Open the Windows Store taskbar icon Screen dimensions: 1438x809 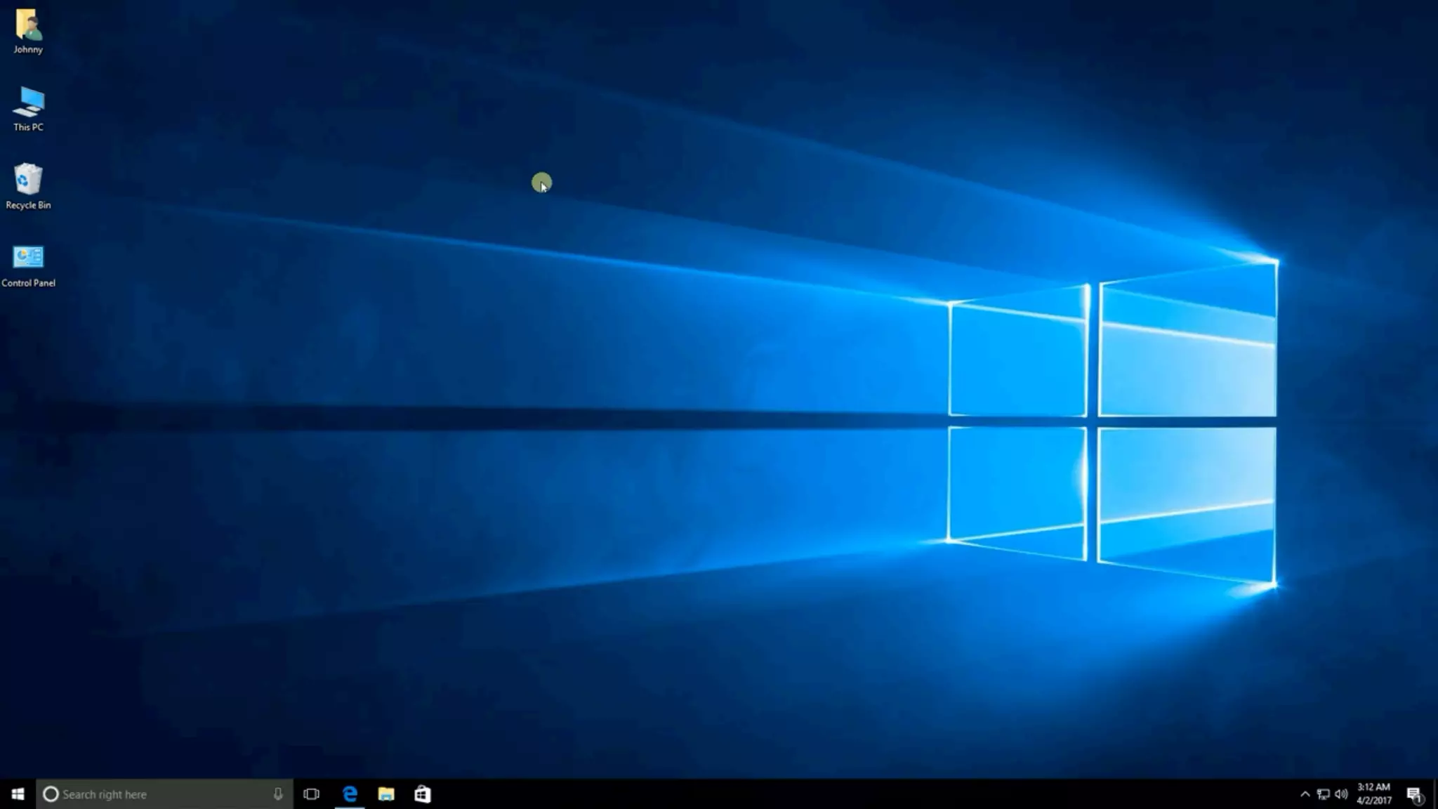422,794
